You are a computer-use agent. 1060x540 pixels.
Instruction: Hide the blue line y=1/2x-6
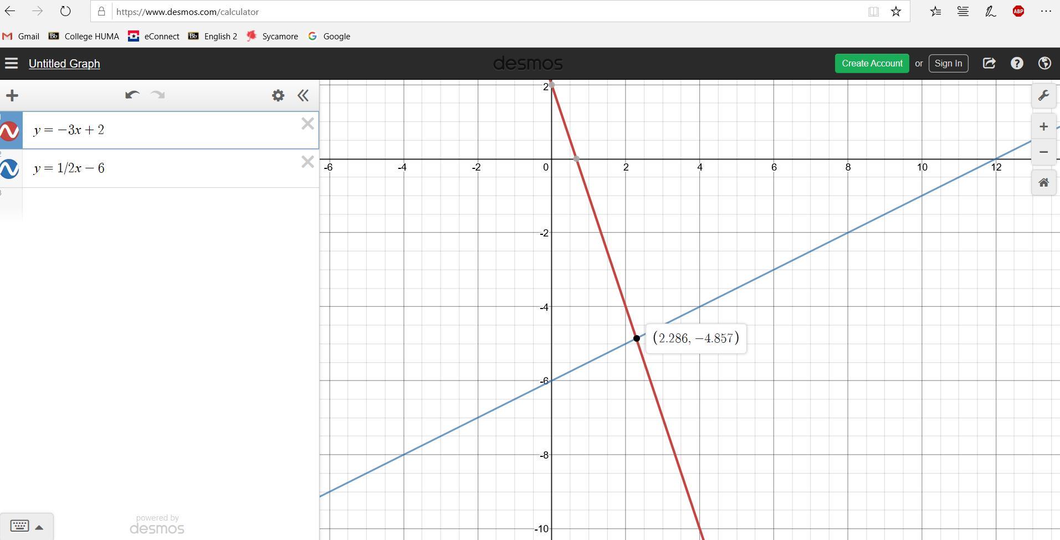point(10,168)
